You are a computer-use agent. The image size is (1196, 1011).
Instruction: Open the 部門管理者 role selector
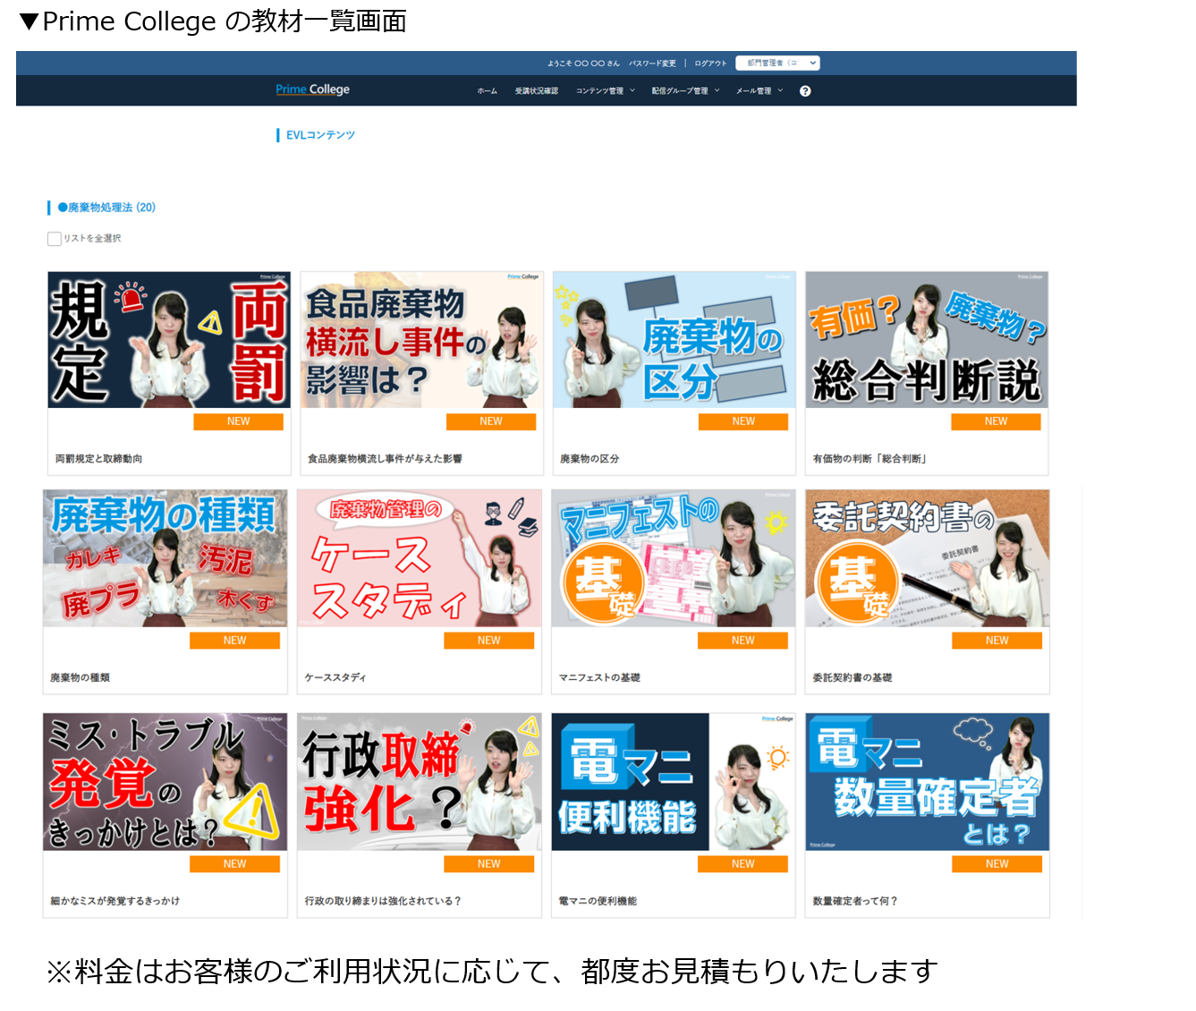pyautogui.click(x=777, y=63)
